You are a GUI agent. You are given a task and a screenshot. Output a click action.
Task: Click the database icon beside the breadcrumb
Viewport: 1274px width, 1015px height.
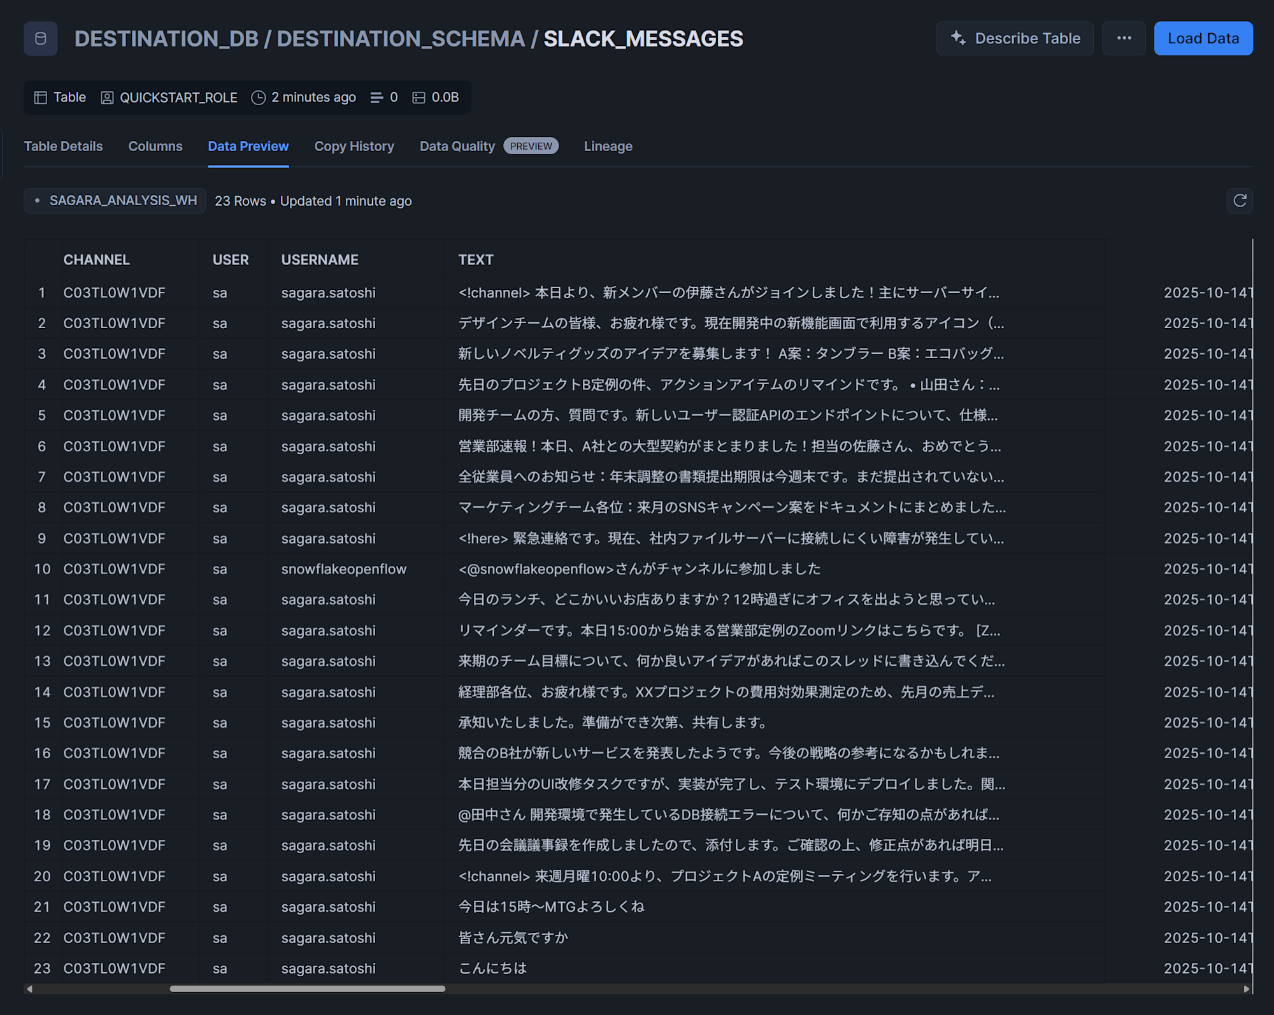point(40,39)
